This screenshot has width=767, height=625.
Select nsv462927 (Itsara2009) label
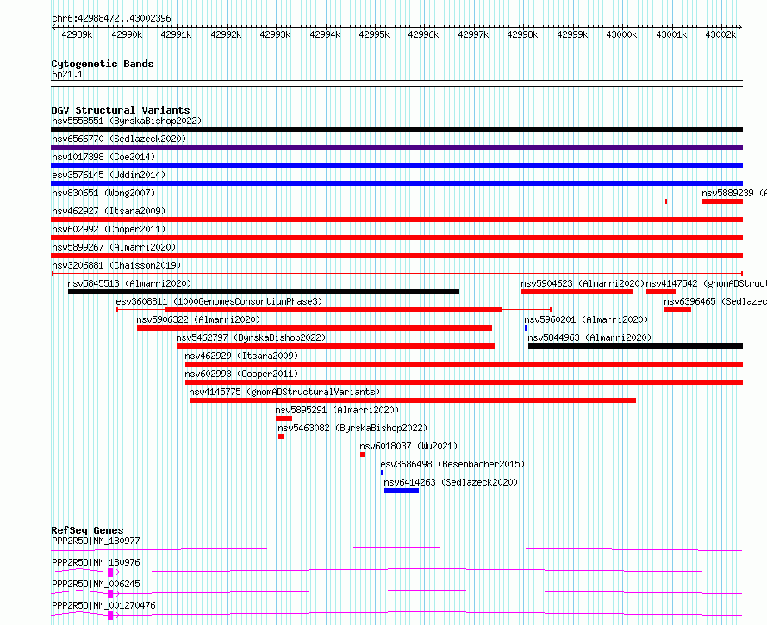109,211
